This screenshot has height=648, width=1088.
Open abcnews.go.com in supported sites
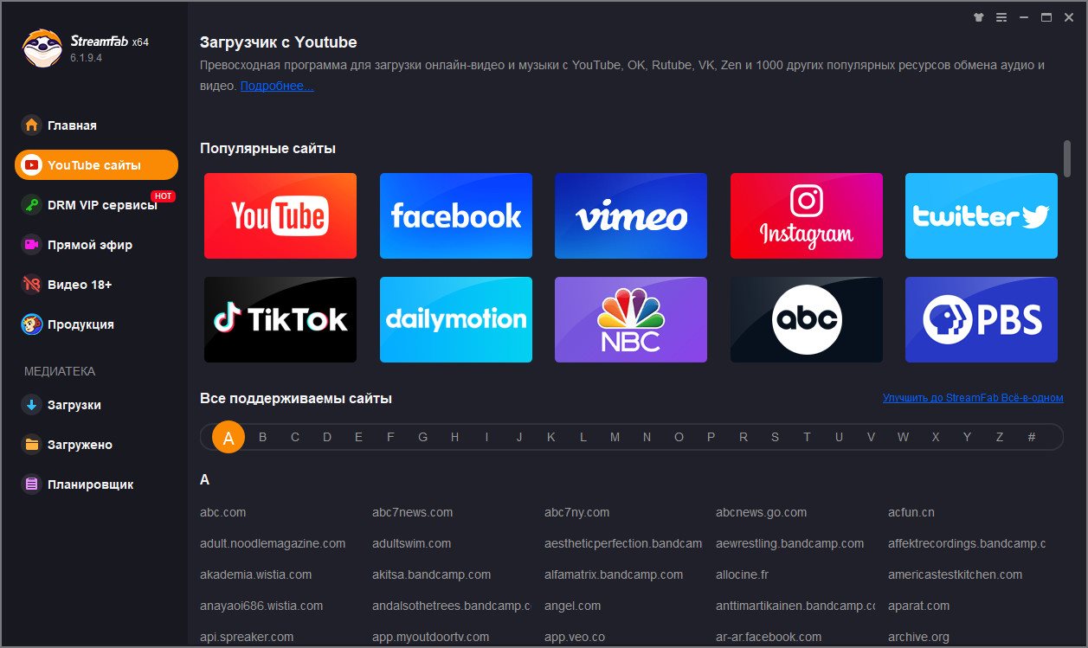(x=761, y=512)
